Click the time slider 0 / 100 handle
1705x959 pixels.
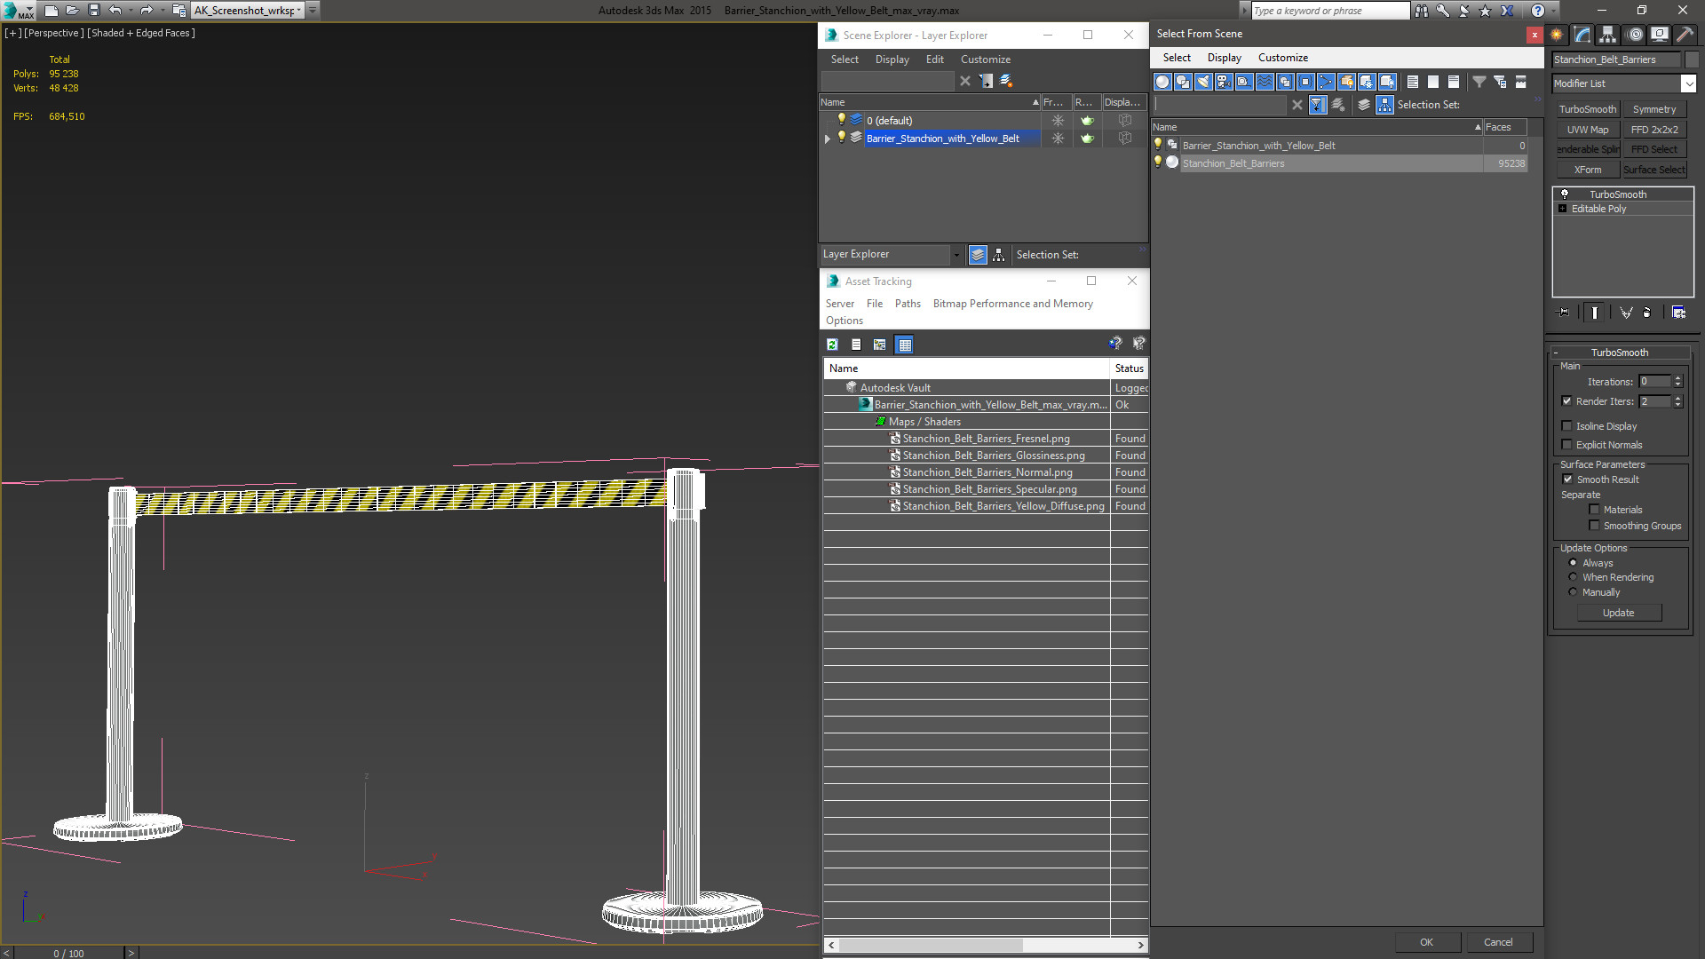point(68,953)
